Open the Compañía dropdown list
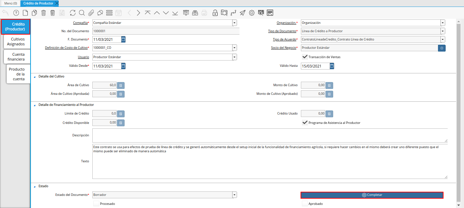The image size is (464, 208). click(235, 23)
